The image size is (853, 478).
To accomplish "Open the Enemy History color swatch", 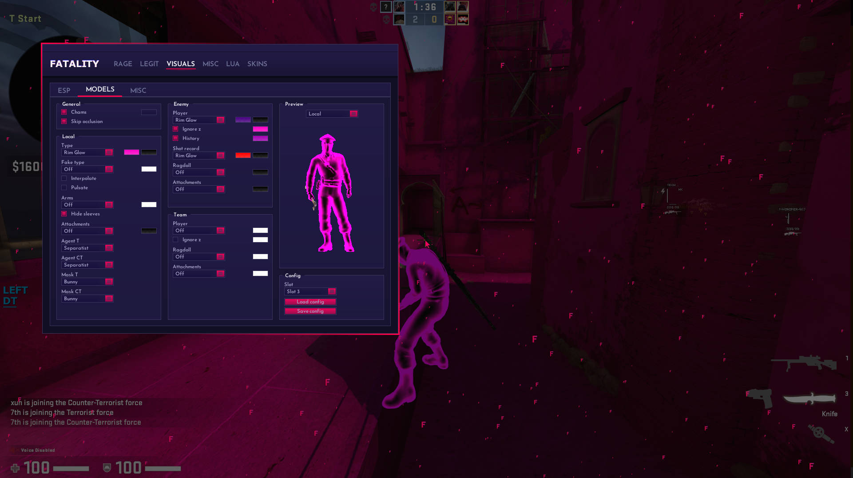I will click(260, 139).
